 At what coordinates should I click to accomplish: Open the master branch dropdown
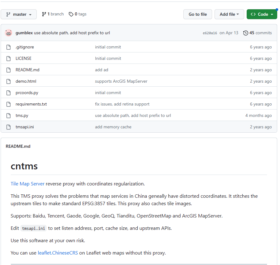pyautogui.click(x=19, y=14)
